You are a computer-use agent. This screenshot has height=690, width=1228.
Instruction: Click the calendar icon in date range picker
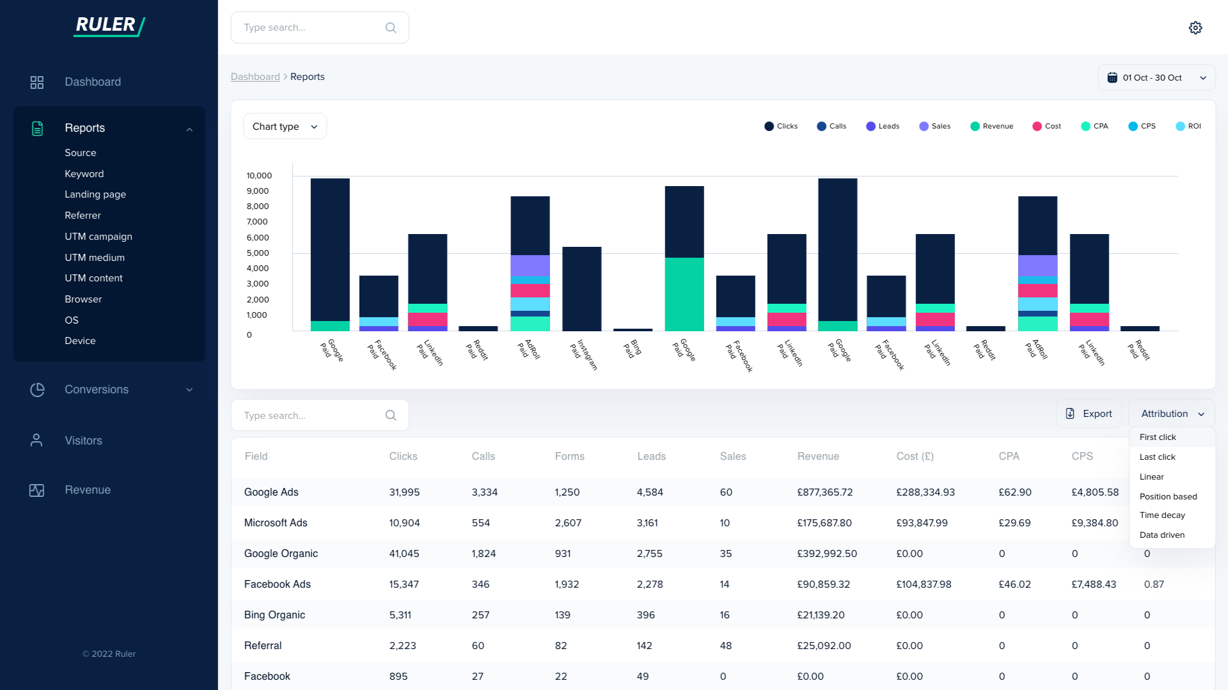coord(1113,77)
